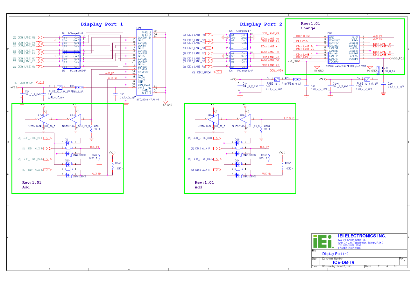The image size is (418, 295).
Task: Select the F3 fuse symbol
Action: coord(277,79)
